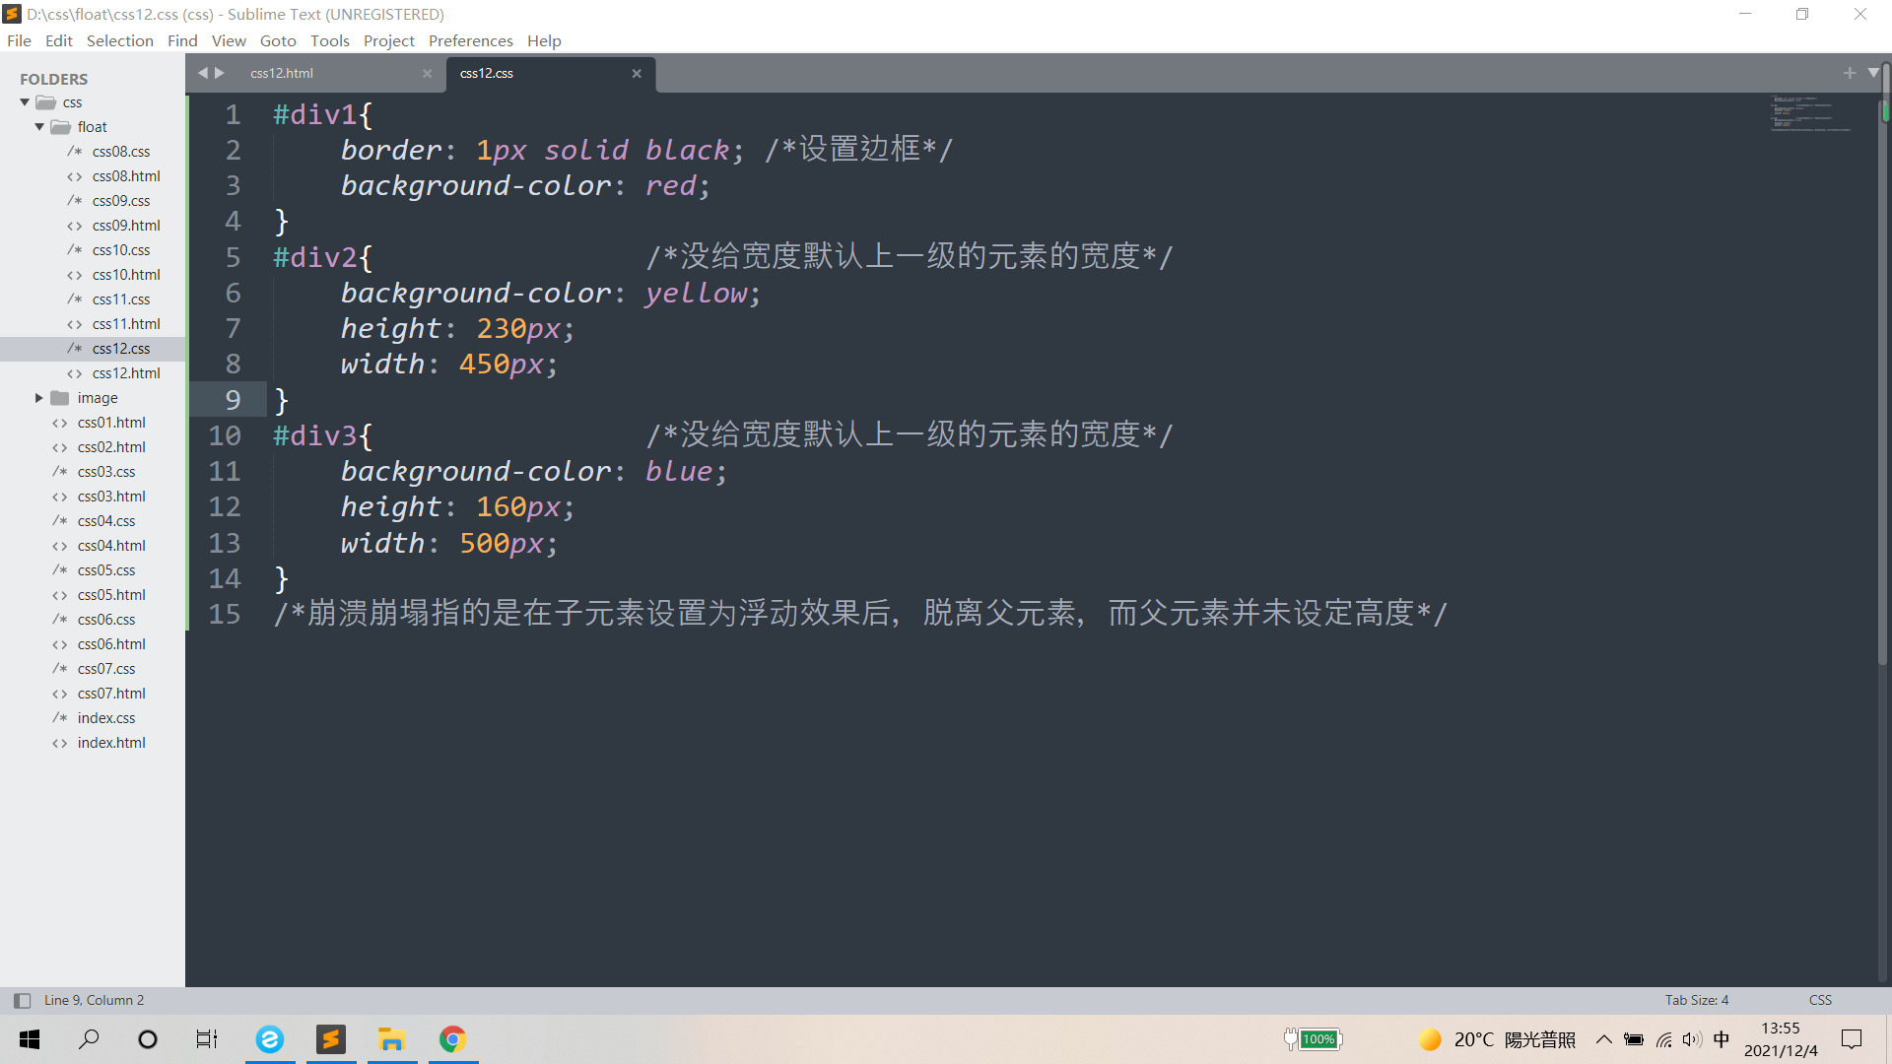The height and width of the screenshot is (1064, 1892).
Task: Open index.css in sidebar
Action: [x=106, y=718]
